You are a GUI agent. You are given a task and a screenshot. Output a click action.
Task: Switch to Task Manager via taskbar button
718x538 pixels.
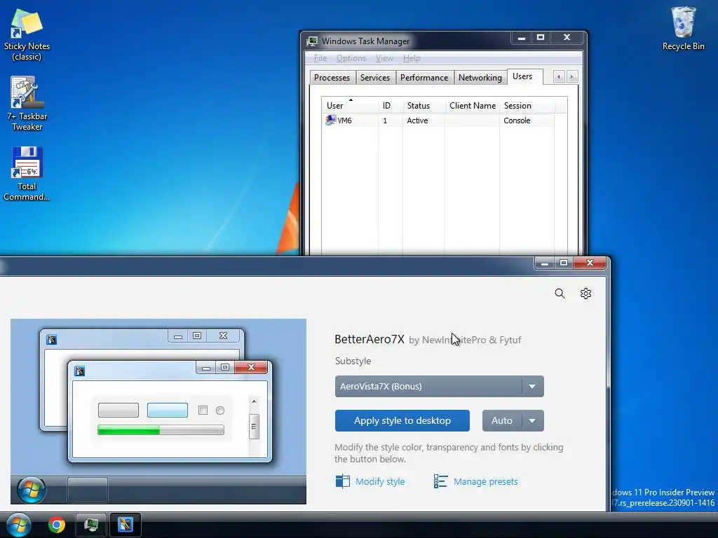pos(91,525)
